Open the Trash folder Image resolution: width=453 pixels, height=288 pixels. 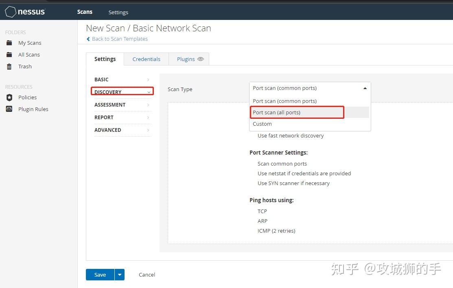tap(25, 66)
